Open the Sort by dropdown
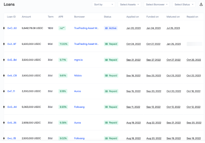This screenshot has height=143, width=205. [x=103, y=5]
